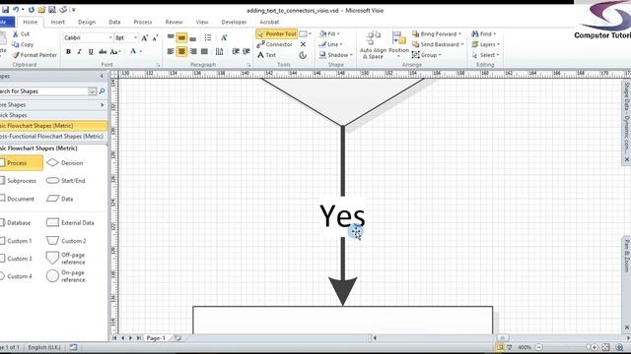
Task: Select the Decision shape in the stencil
Action: [x=64, y=163]
